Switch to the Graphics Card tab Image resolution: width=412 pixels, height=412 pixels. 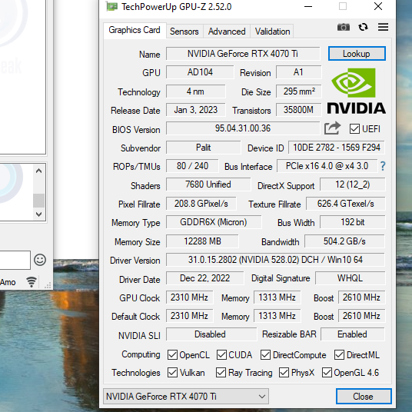click(135, 30)
